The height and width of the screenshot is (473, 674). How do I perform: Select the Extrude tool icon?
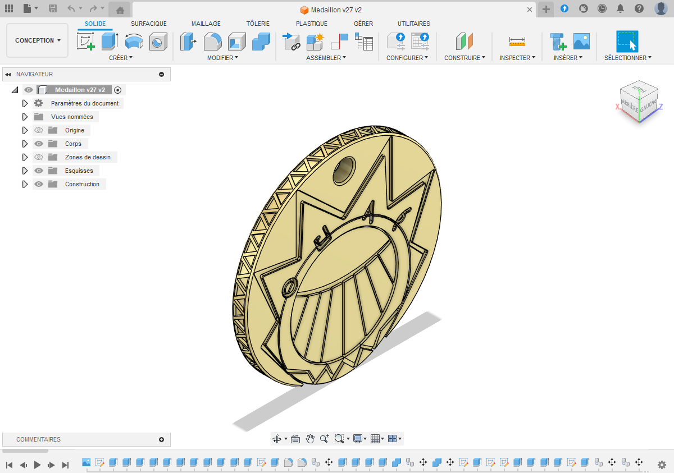[x=110, y=42]
